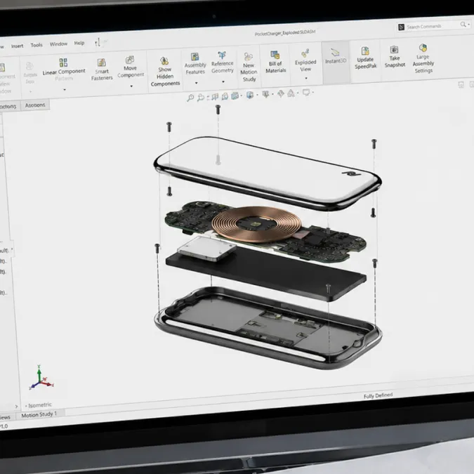Viewport: 474px width, 474px height.
Task: Click the search magnifier in Search Commands
Action: coord(463,24)
